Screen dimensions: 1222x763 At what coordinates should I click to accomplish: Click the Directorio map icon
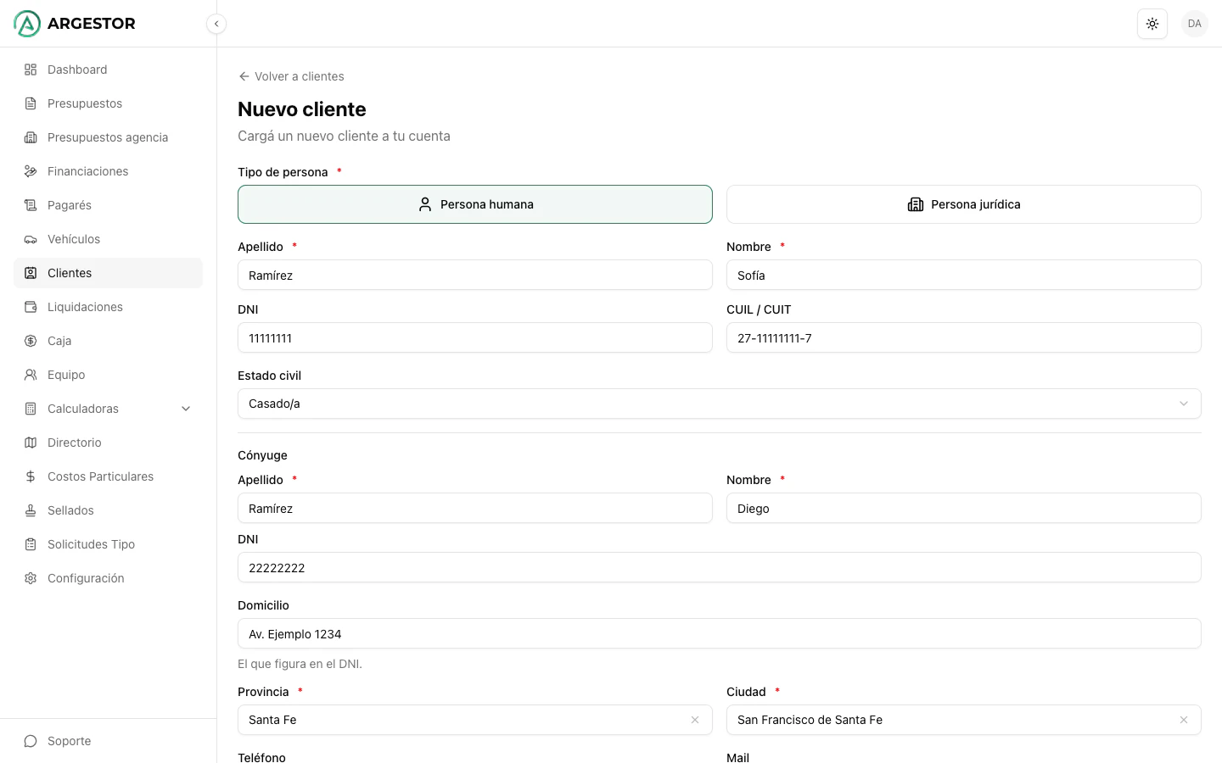pos(31,443)
